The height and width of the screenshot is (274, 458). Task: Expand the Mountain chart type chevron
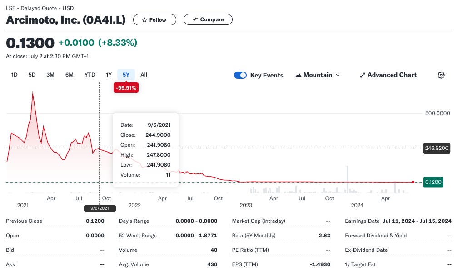tap(338, 75)
